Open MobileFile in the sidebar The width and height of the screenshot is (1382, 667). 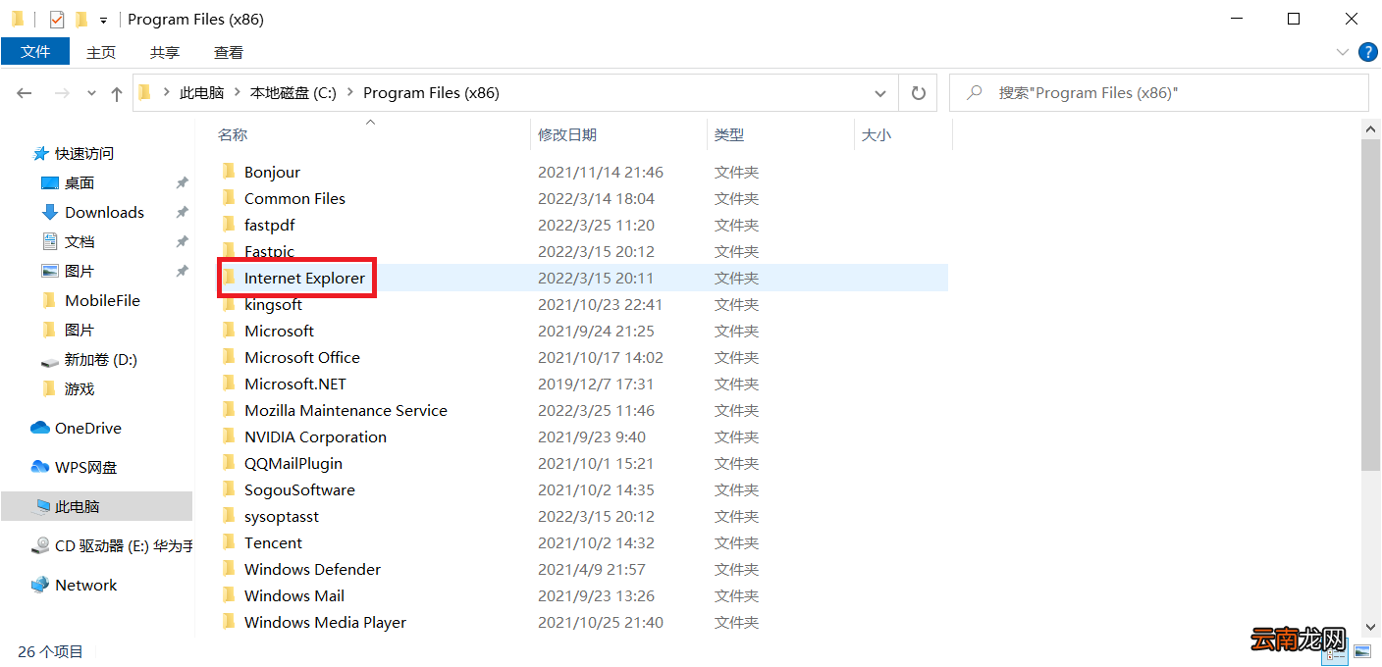click(x=102, y=300)
